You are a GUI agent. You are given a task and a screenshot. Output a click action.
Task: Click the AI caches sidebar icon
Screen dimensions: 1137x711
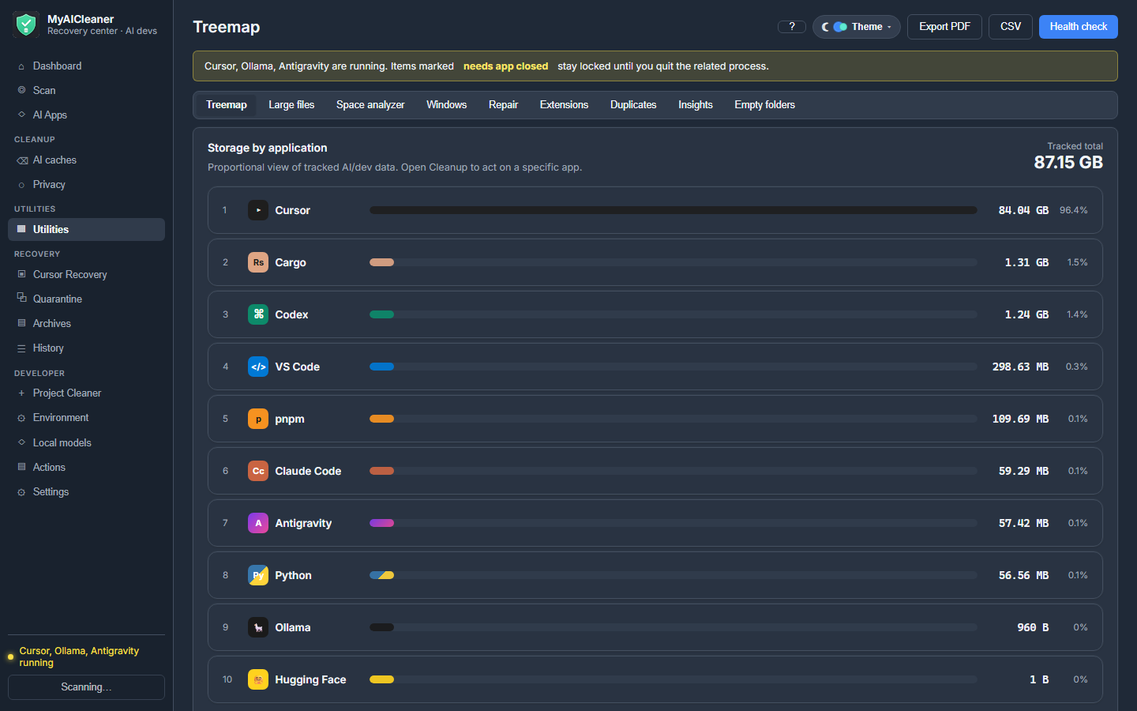(x=22, y=160)
